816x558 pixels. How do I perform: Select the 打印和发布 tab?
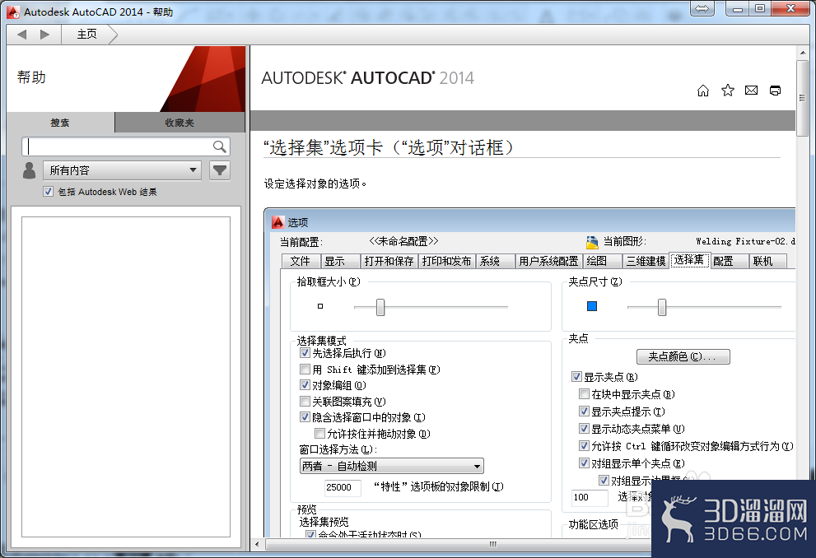point(446,261)
